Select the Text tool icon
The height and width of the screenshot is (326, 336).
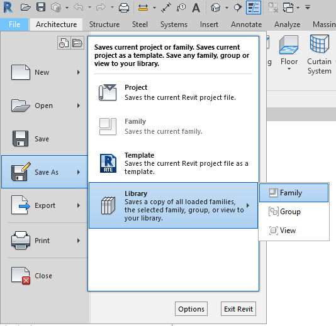196,8
